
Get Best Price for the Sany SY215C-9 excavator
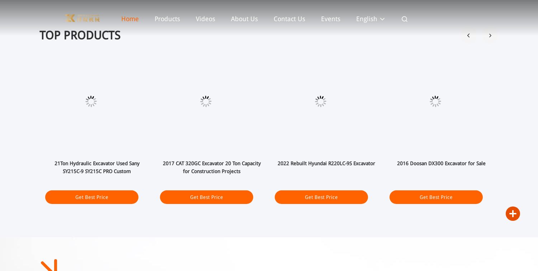pyautogui.click(x=92, y=197)
